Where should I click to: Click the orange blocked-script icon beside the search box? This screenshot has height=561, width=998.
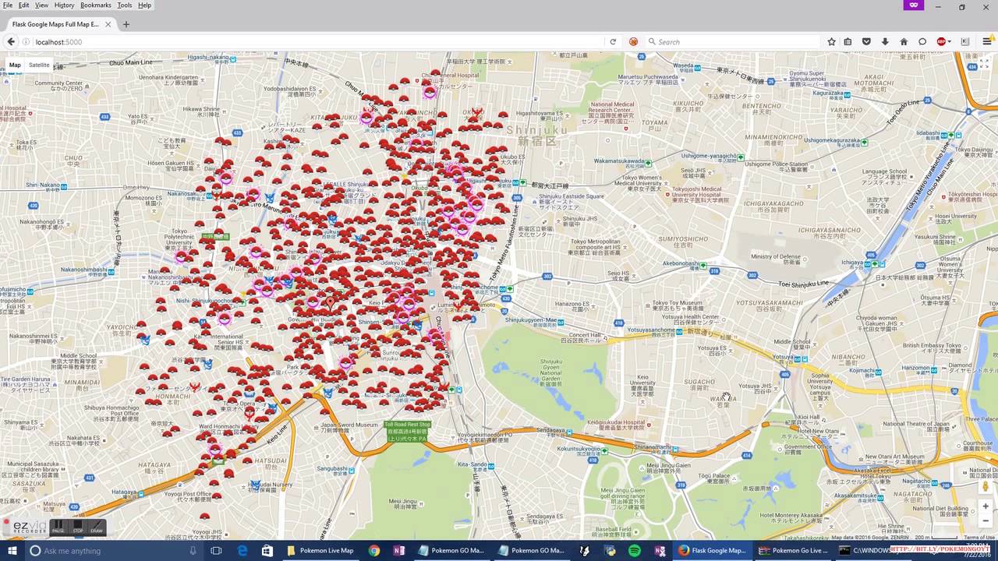(x=633, y=41)
